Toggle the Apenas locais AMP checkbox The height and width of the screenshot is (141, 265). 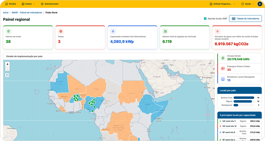(x=205, y=18)
